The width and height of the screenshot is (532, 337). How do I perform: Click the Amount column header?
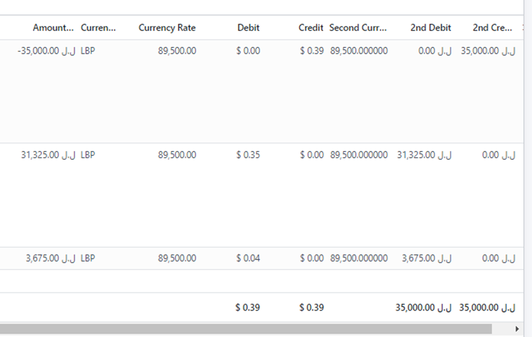pyautogui.click(x=52, y=28)
